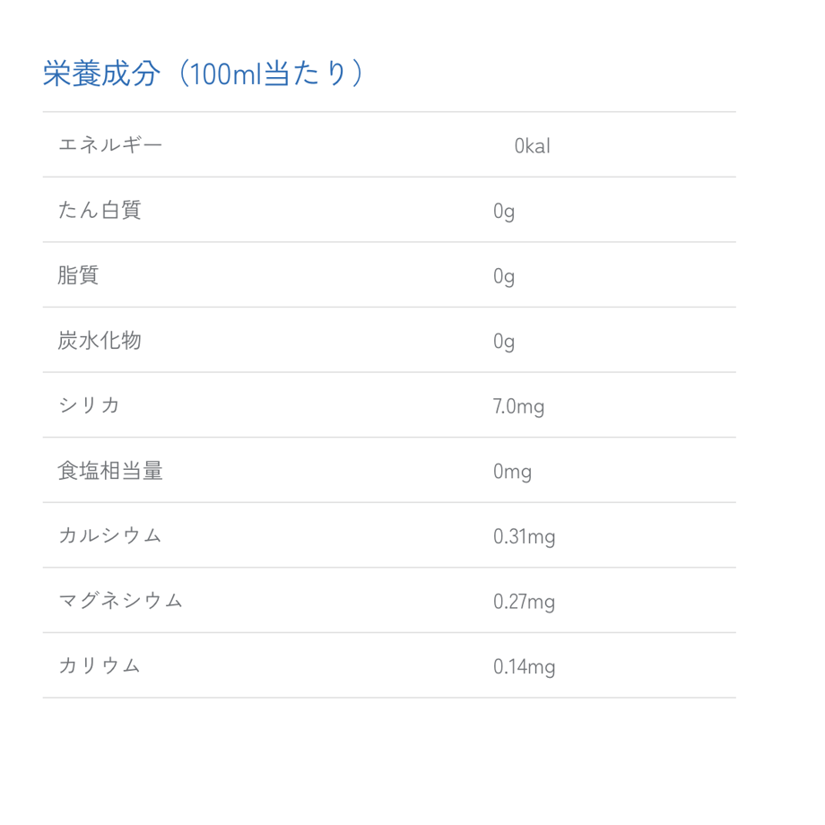Click the 0g value beside たん白質
The width and height of the screenshot is (825, 825).
point(504,212)
